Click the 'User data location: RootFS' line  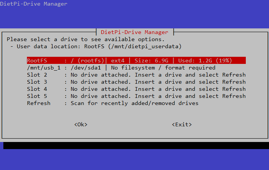pyautogui.click(x=96, y=46)
